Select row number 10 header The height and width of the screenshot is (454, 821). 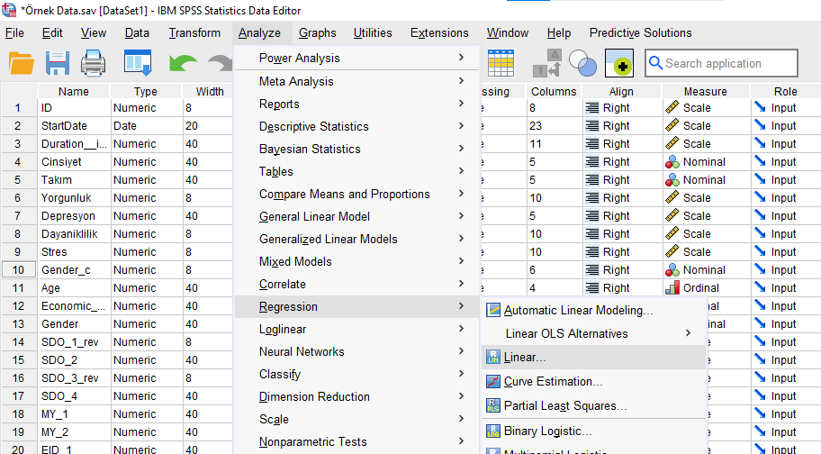pyautogui.click(x=18, y=270)
